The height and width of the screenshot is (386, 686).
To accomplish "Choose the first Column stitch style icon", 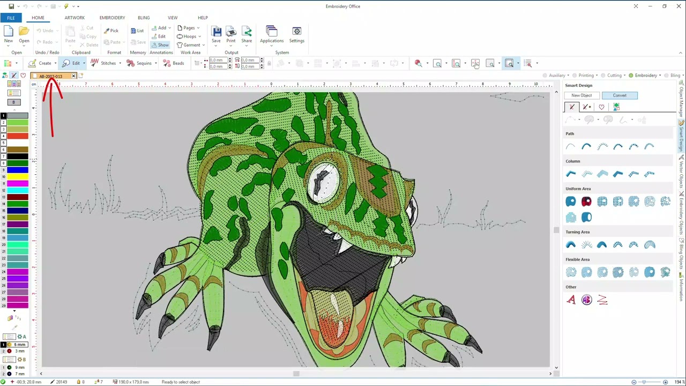I will [571, 174].
